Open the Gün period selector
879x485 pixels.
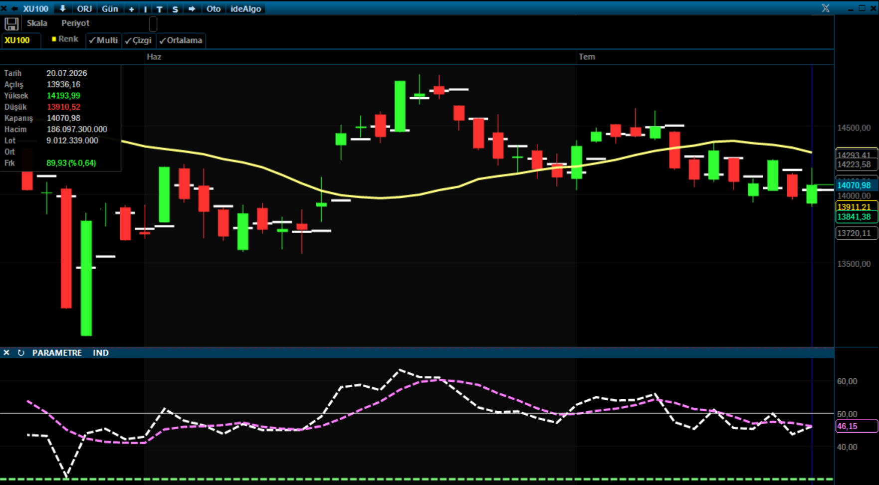click(x=110, y=8)
